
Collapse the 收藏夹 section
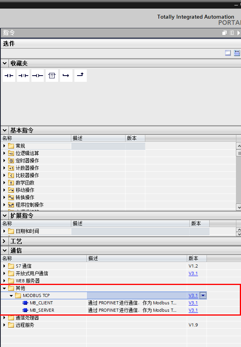pos(5,63)
